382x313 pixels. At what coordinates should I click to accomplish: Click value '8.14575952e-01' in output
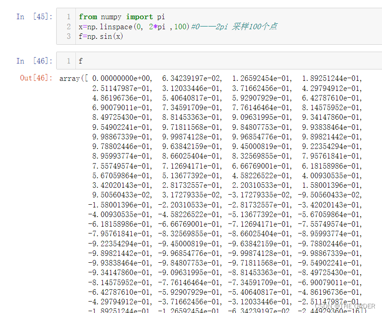[332, 108]
